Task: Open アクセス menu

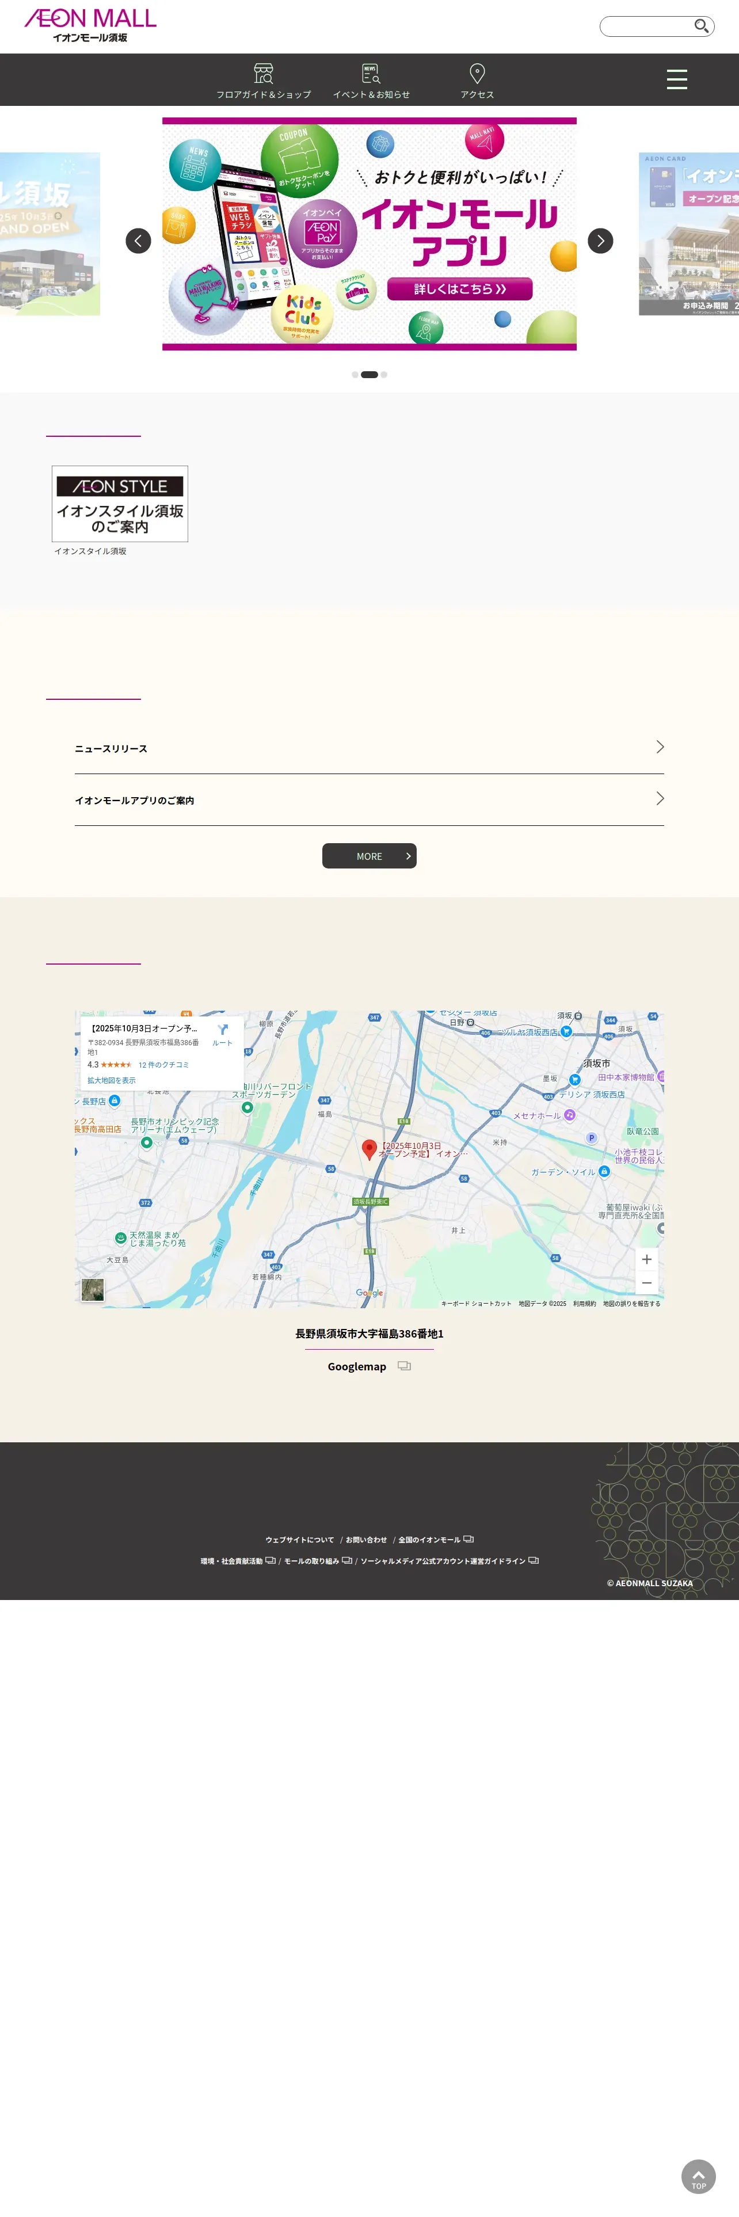Action: (x=477, y=80)
